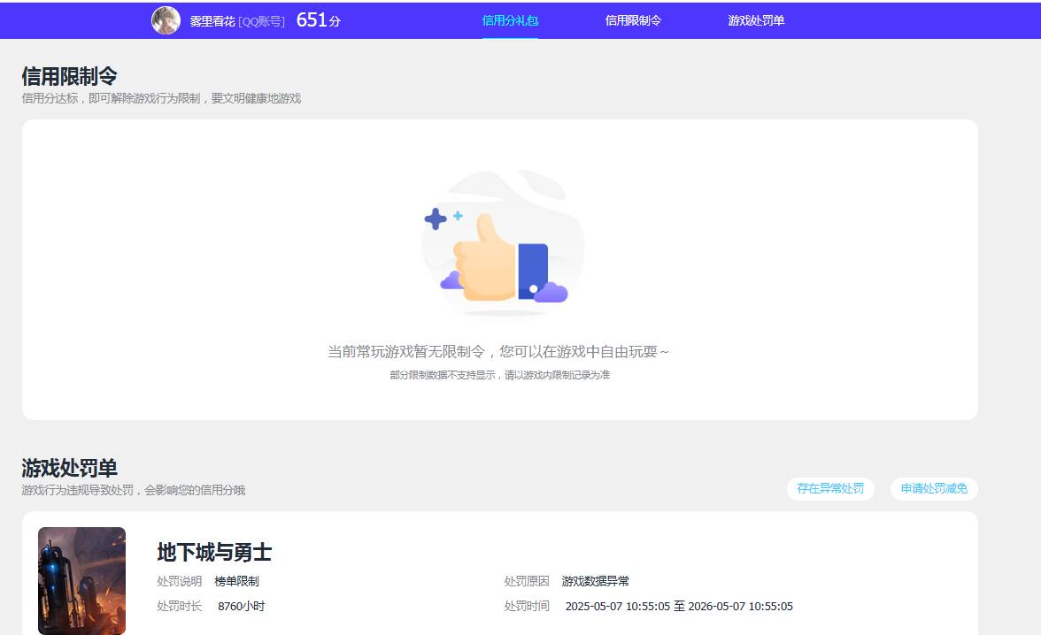Click the 部分限制数据不支持显示 disclaimer note
This screenshot has height=635, width=1041.
502,374
